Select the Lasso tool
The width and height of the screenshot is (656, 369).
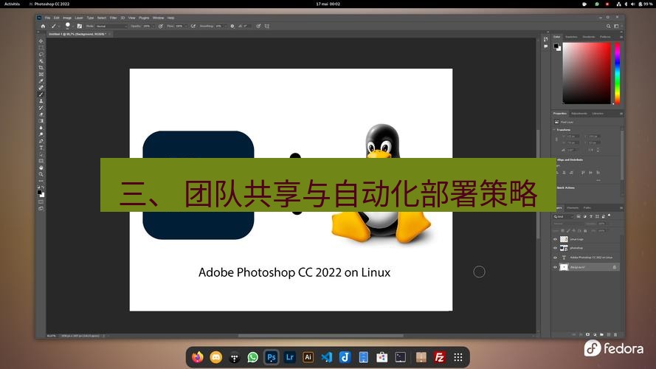tap(41, 54)
